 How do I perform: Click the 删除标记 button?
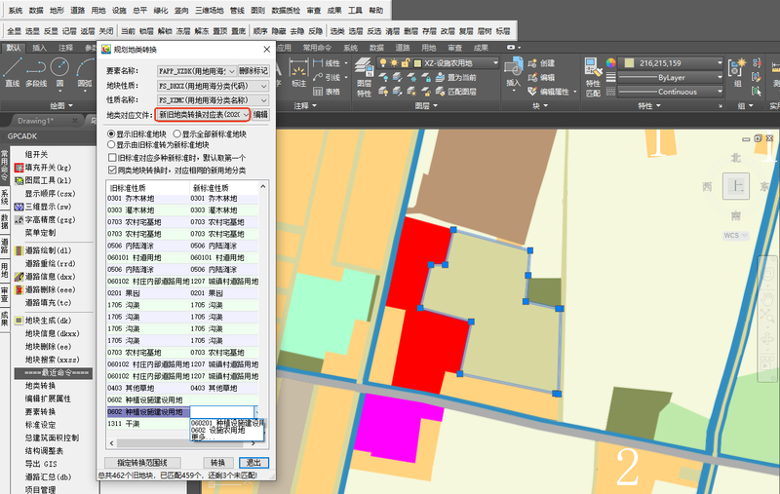coord(253,71)
